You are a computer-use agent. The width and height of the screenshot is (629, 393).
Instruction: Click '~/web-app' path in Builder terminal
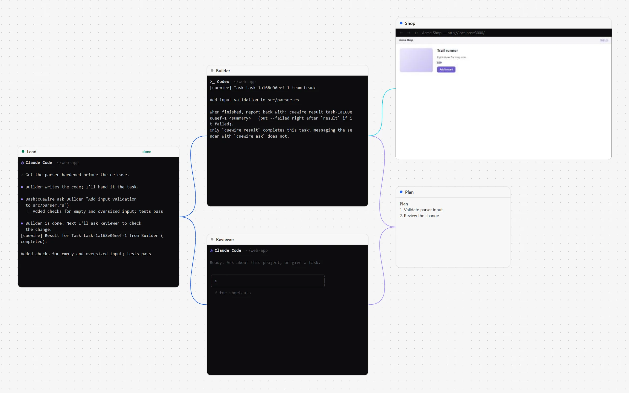tap(245, 82)
